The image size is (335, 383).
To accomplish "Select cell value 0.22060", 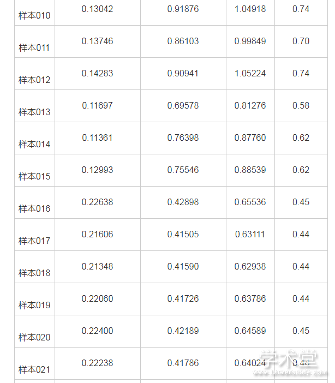I will click(97, 298).
